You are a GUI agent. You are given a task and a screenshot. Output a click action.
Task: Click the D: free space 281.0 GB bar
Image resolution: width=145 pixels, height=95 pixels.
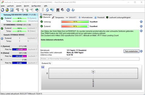[19, 56]
